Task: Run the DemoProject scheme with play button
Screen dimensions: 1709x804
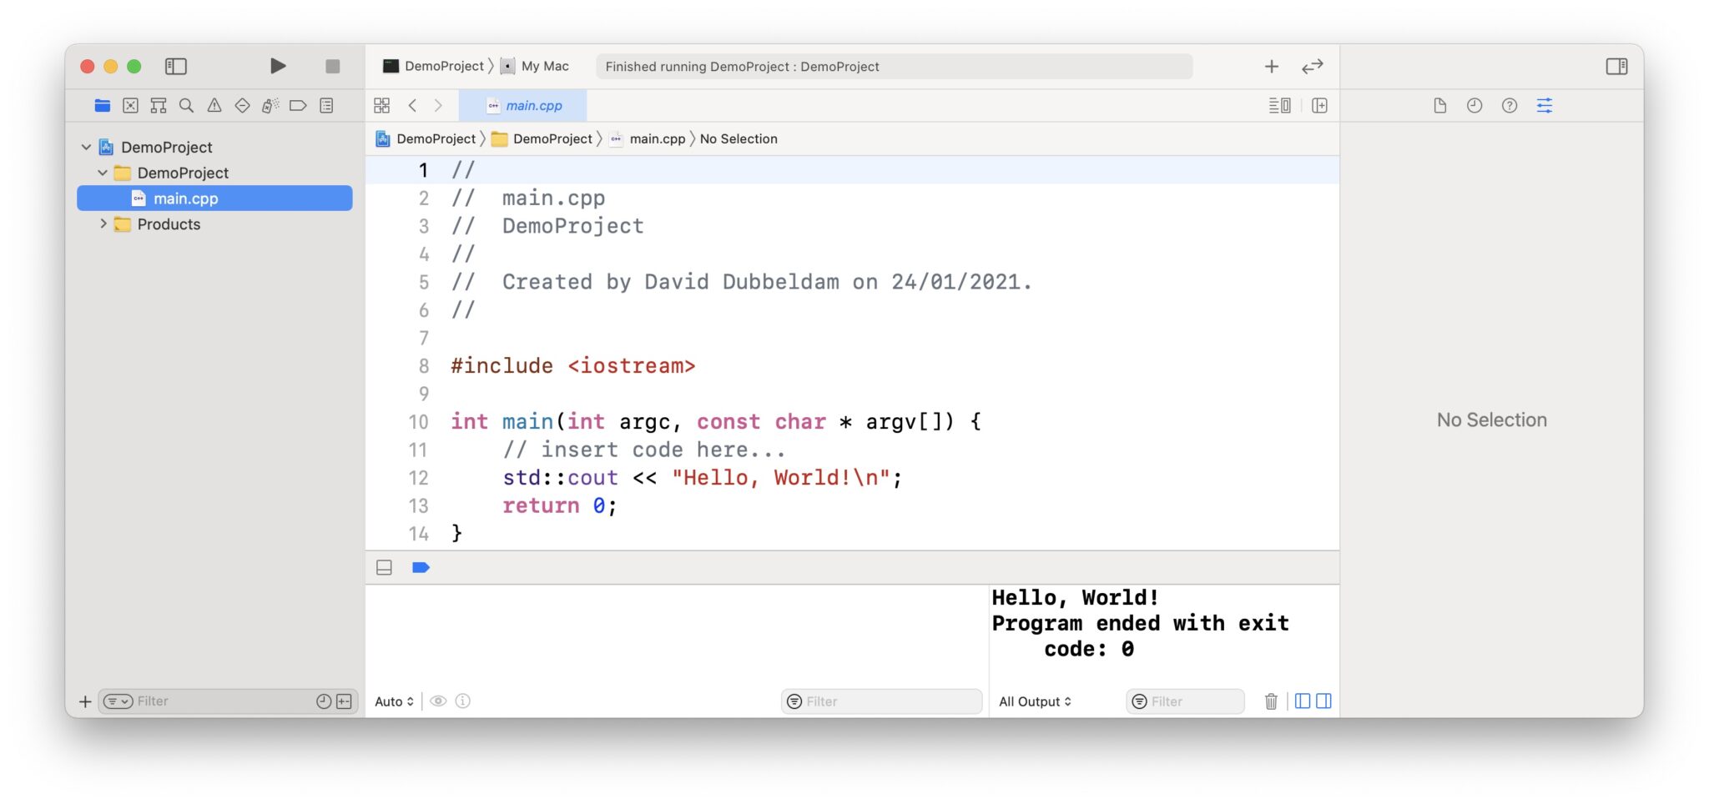Action: click(278, 66)
